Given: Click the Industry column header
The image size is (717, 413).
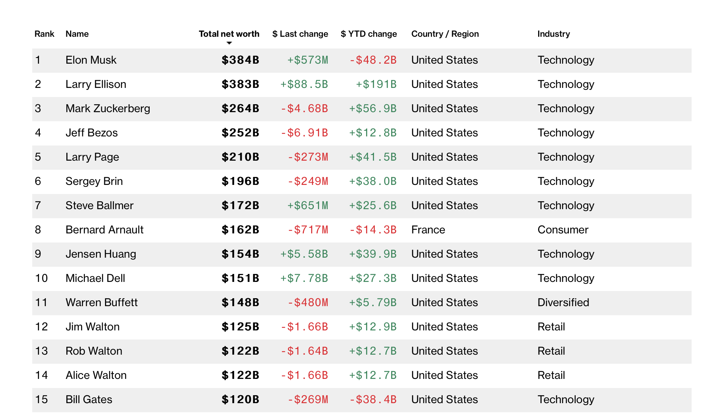Looking at the screenshot, I should pyautogui.click(x=553, y=34).
